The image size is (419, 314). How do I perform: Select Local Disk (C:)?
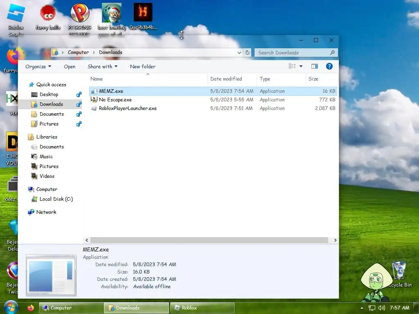56,199
